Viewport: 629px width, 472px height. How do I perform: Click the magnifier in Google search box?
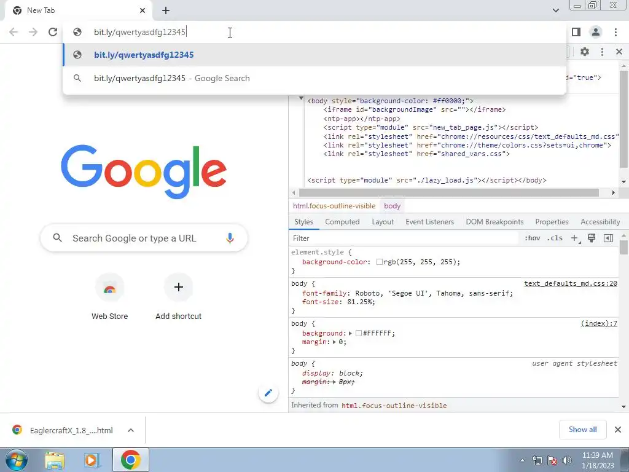click(57, 238)
